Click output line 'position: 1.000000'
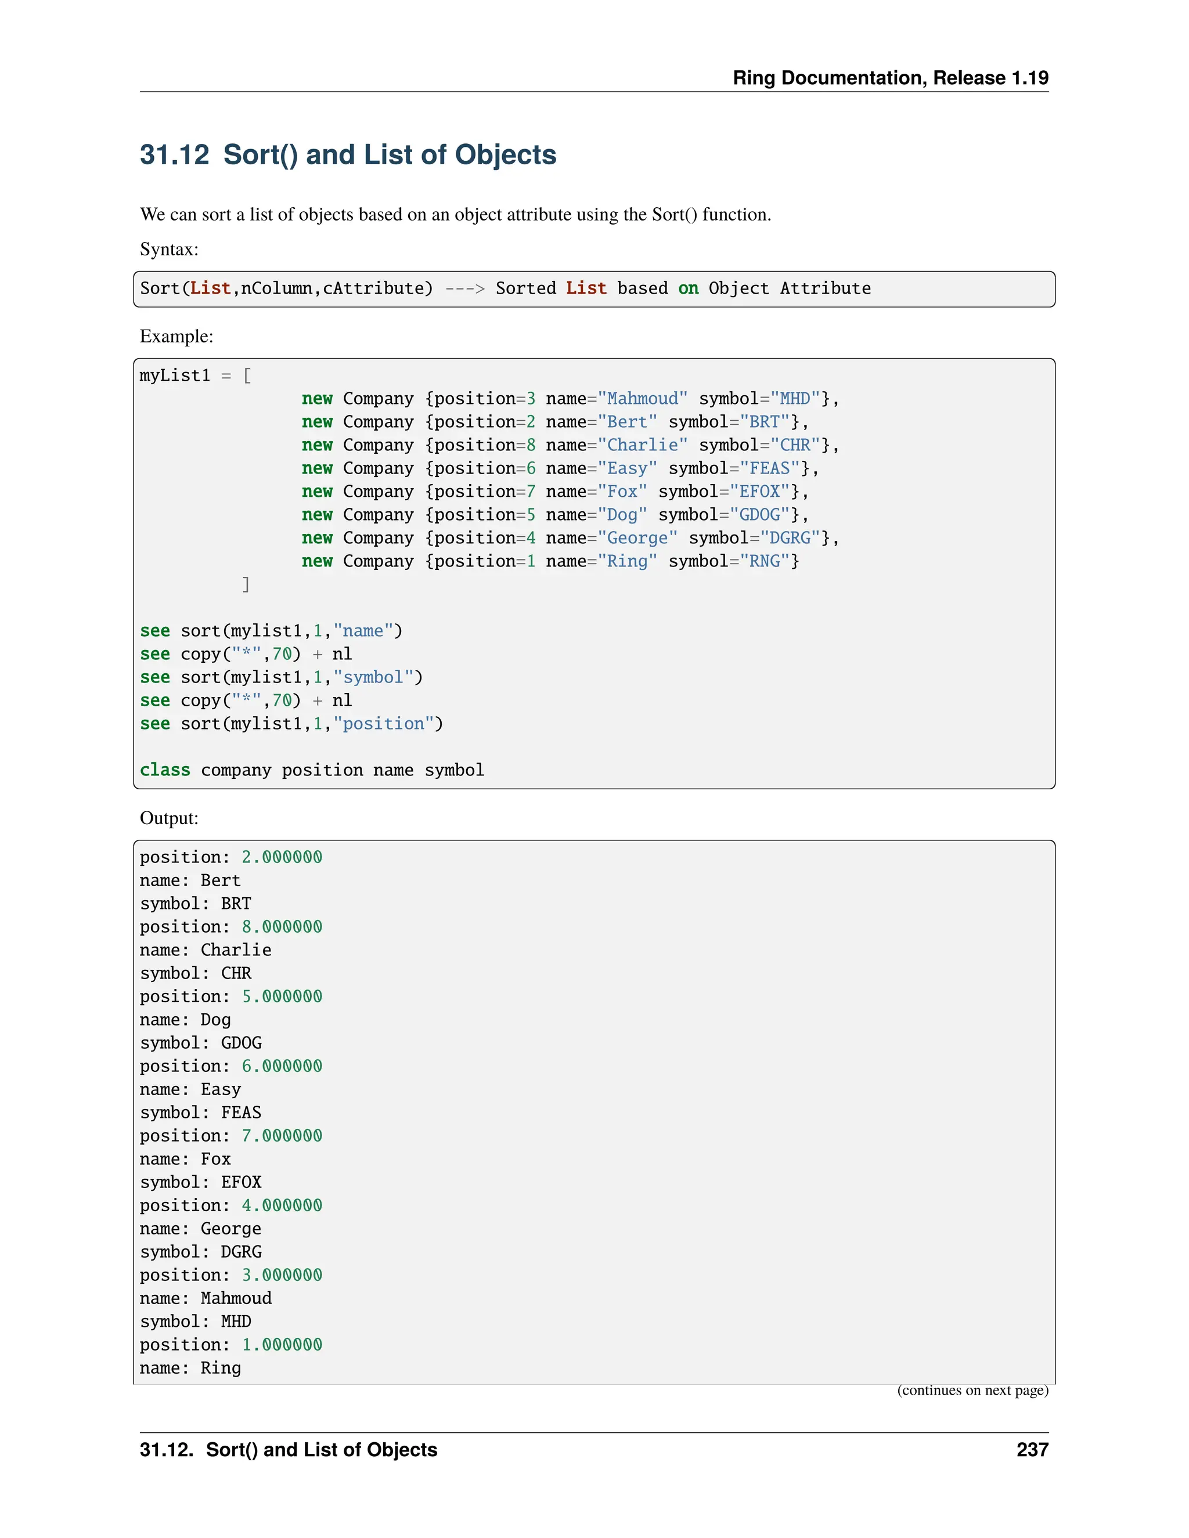Image resolution: width=1189 pixels, height=1538 pixels. pyautogui.click(x=231, y=1346)
